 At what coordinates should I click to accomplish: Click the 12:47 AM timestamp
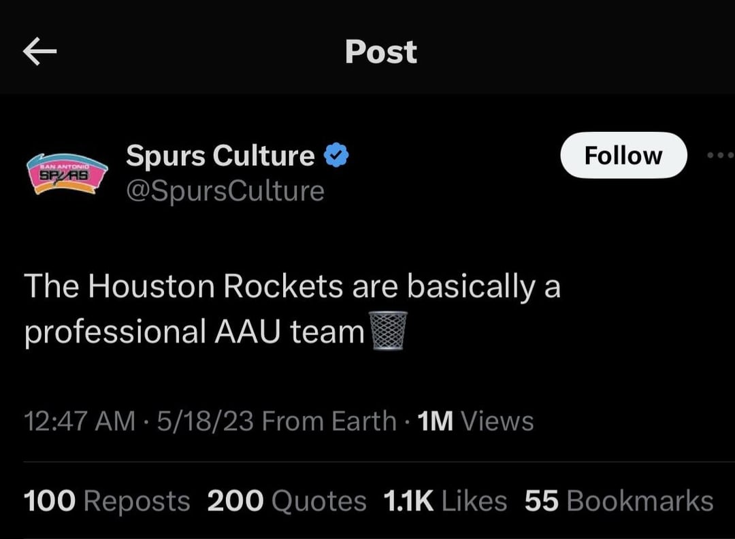[80, 421]
